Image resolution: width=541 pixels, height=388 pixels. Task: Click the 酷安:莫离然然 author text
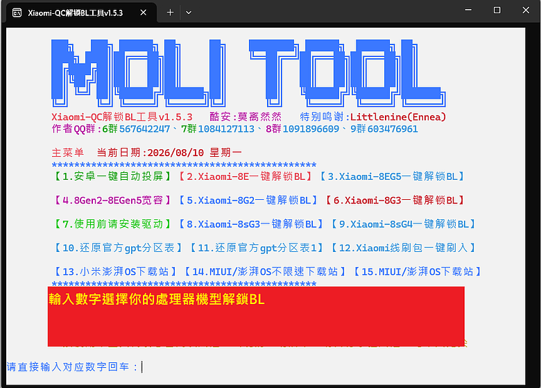246,117
